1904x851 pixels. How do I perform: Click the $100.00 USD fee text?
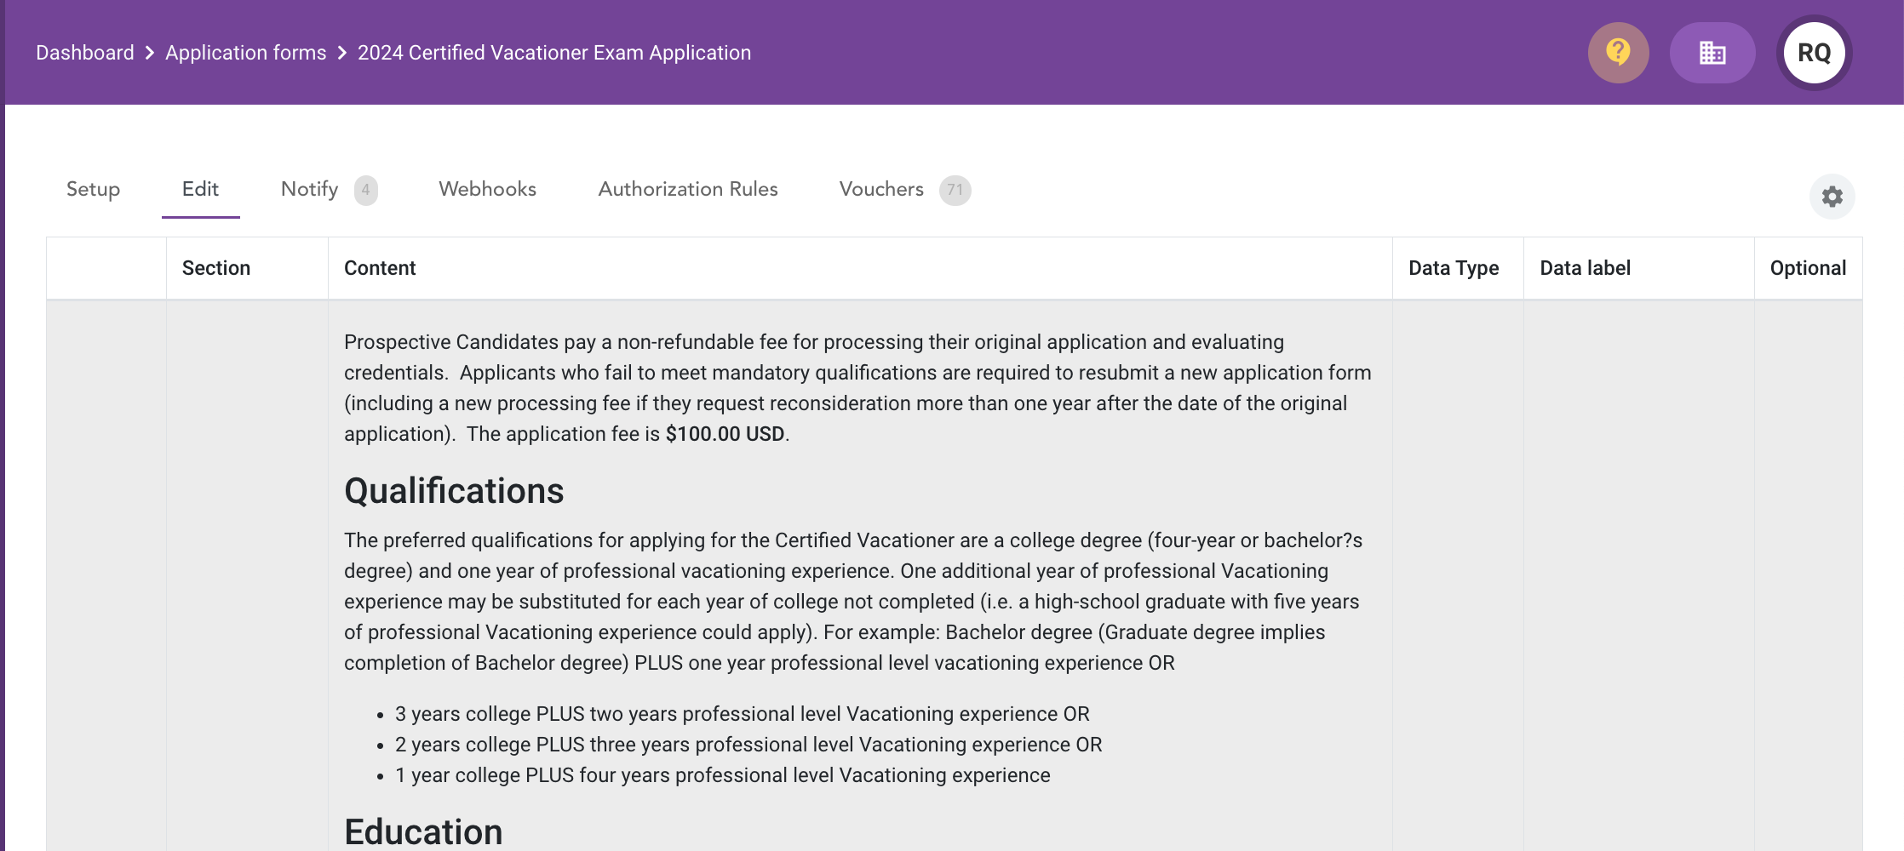725,434
